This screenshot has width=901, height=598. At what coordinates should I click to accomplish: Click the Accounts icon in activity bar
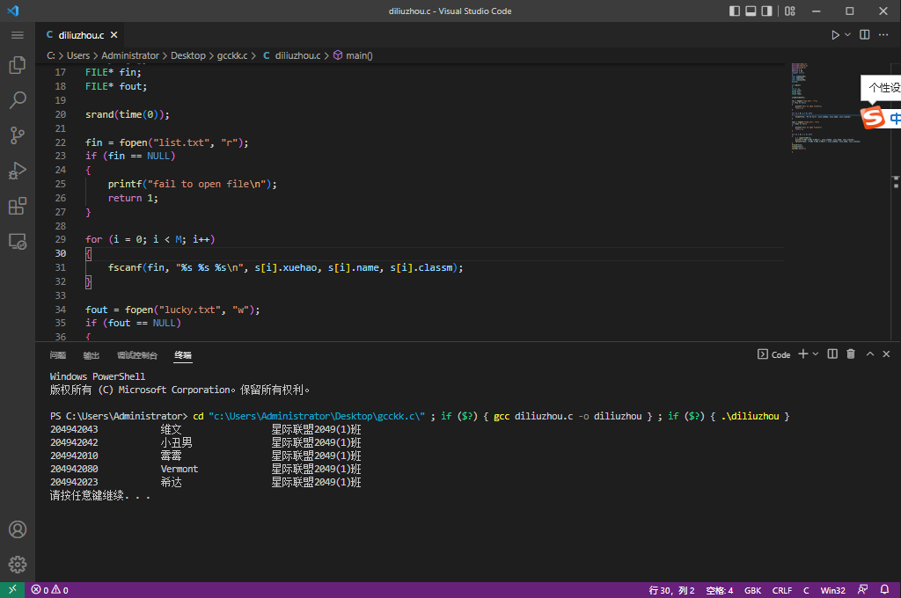tap(17, 530)
